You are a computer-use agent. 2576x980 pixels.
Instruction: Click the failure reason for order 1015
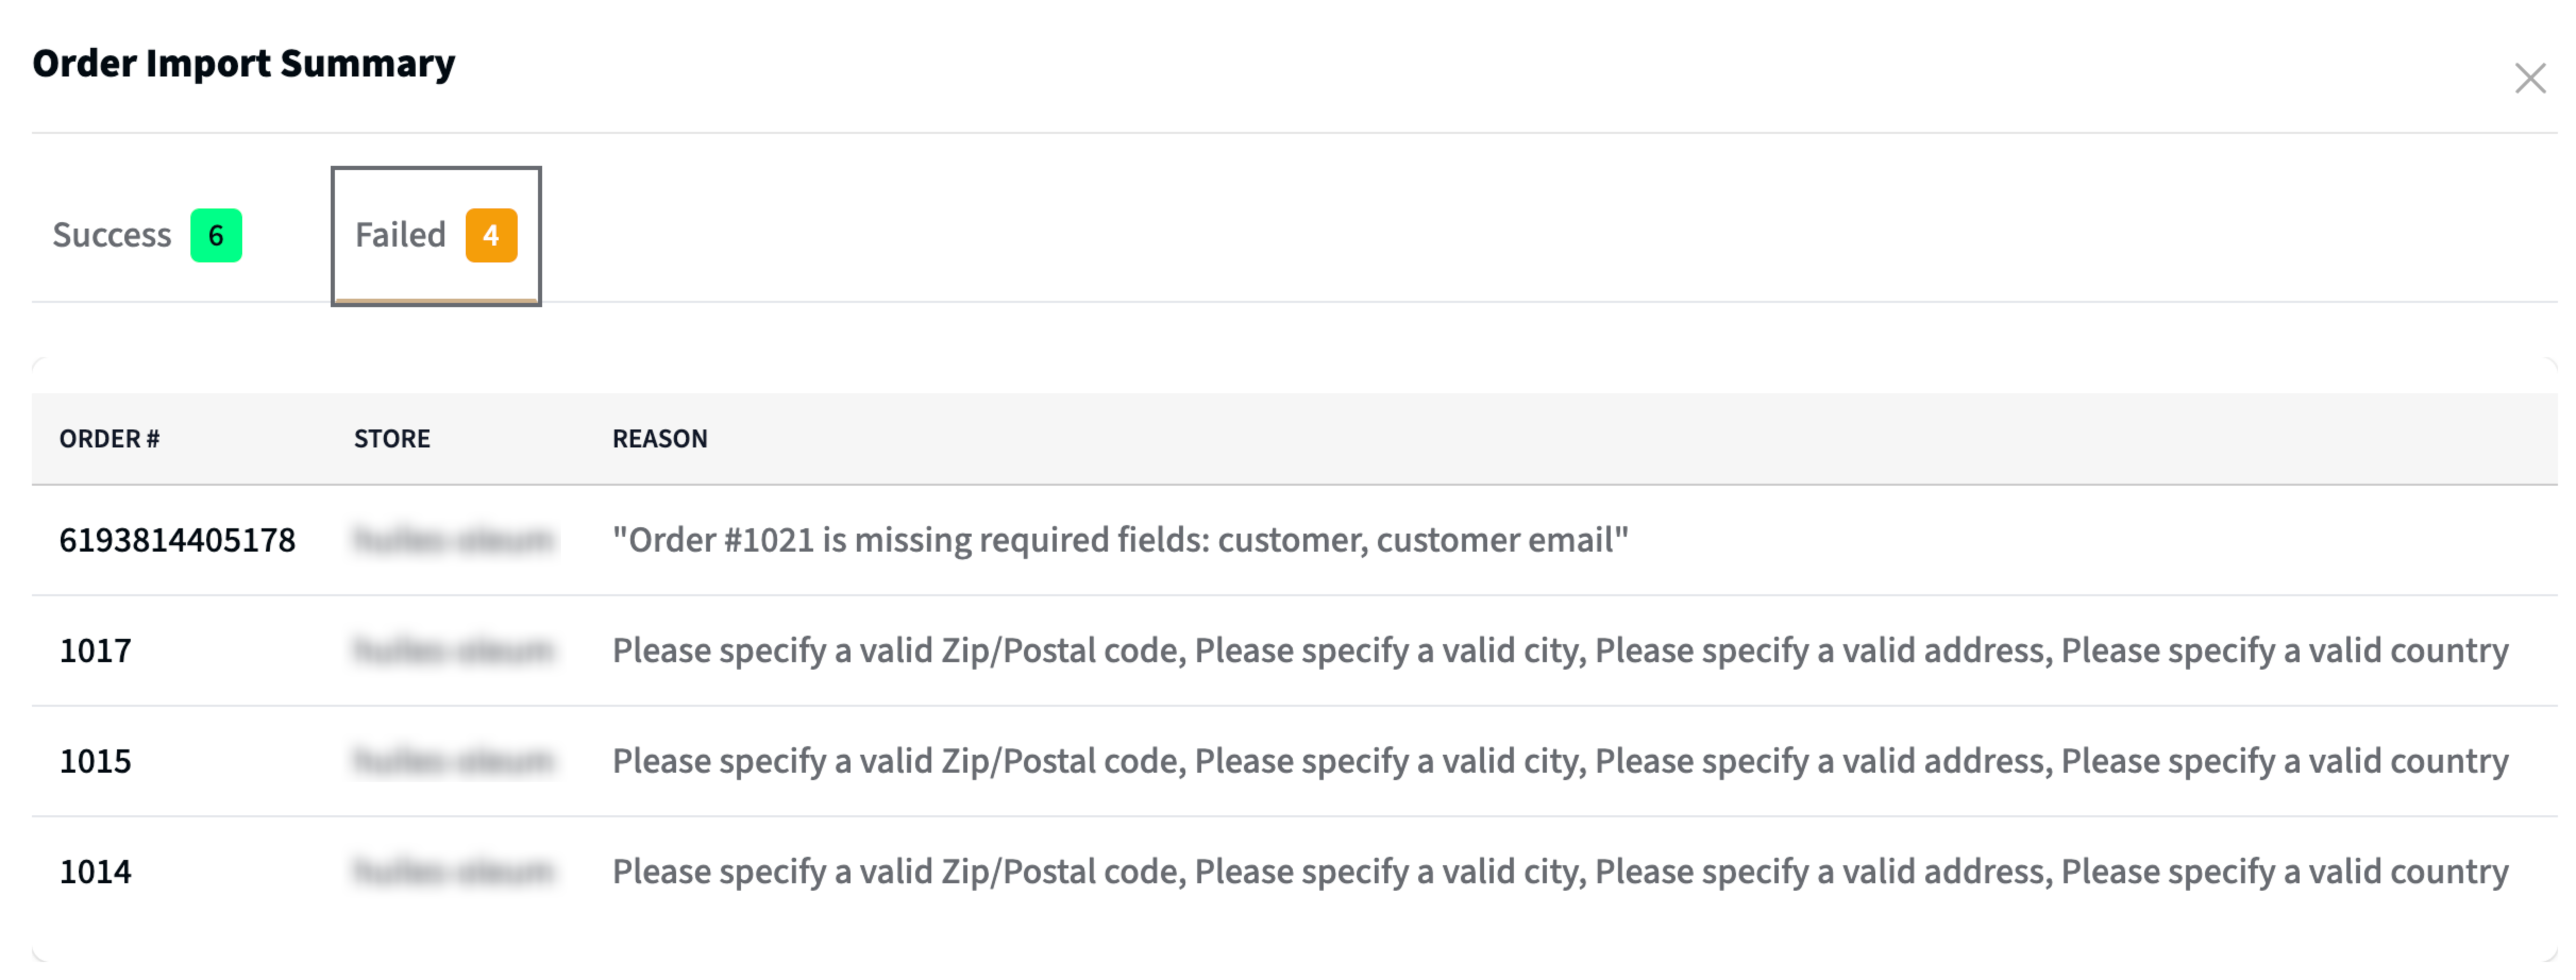pyautogui.click(x=1560, y=761)
